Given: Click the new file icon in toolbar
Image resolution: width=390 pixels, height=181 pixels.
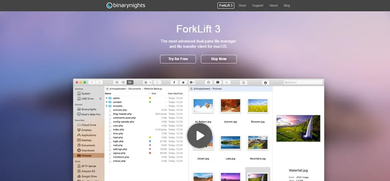Looking at the screenshot, I should click(x=157, y=82).
